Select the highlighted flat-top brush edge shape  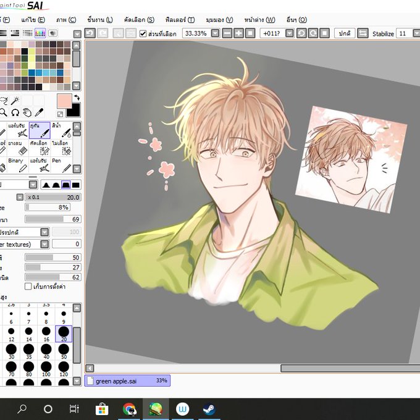(x=66, y=185)
